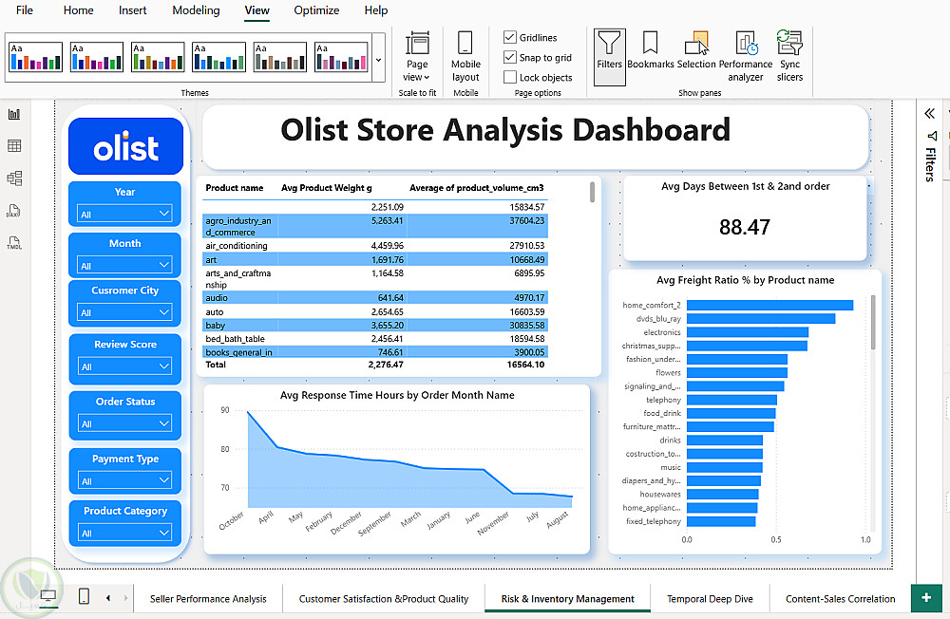The image size is (950, 619).
Task: Switch to Temporal Deep Dive page tab
Action: tap(710, 599)
